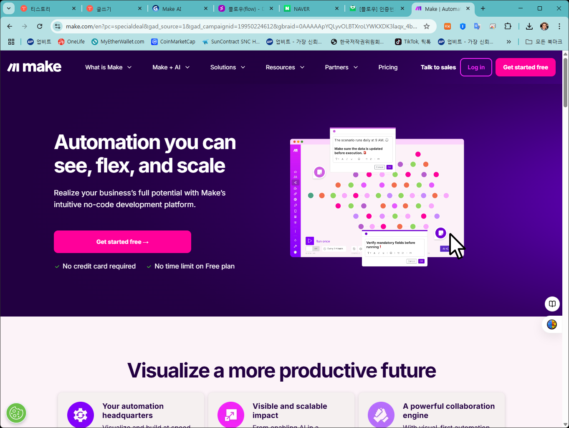Click the Google Translate extension icon
The height and width of the screenshot is (428, 569).
tap(478, 26)
